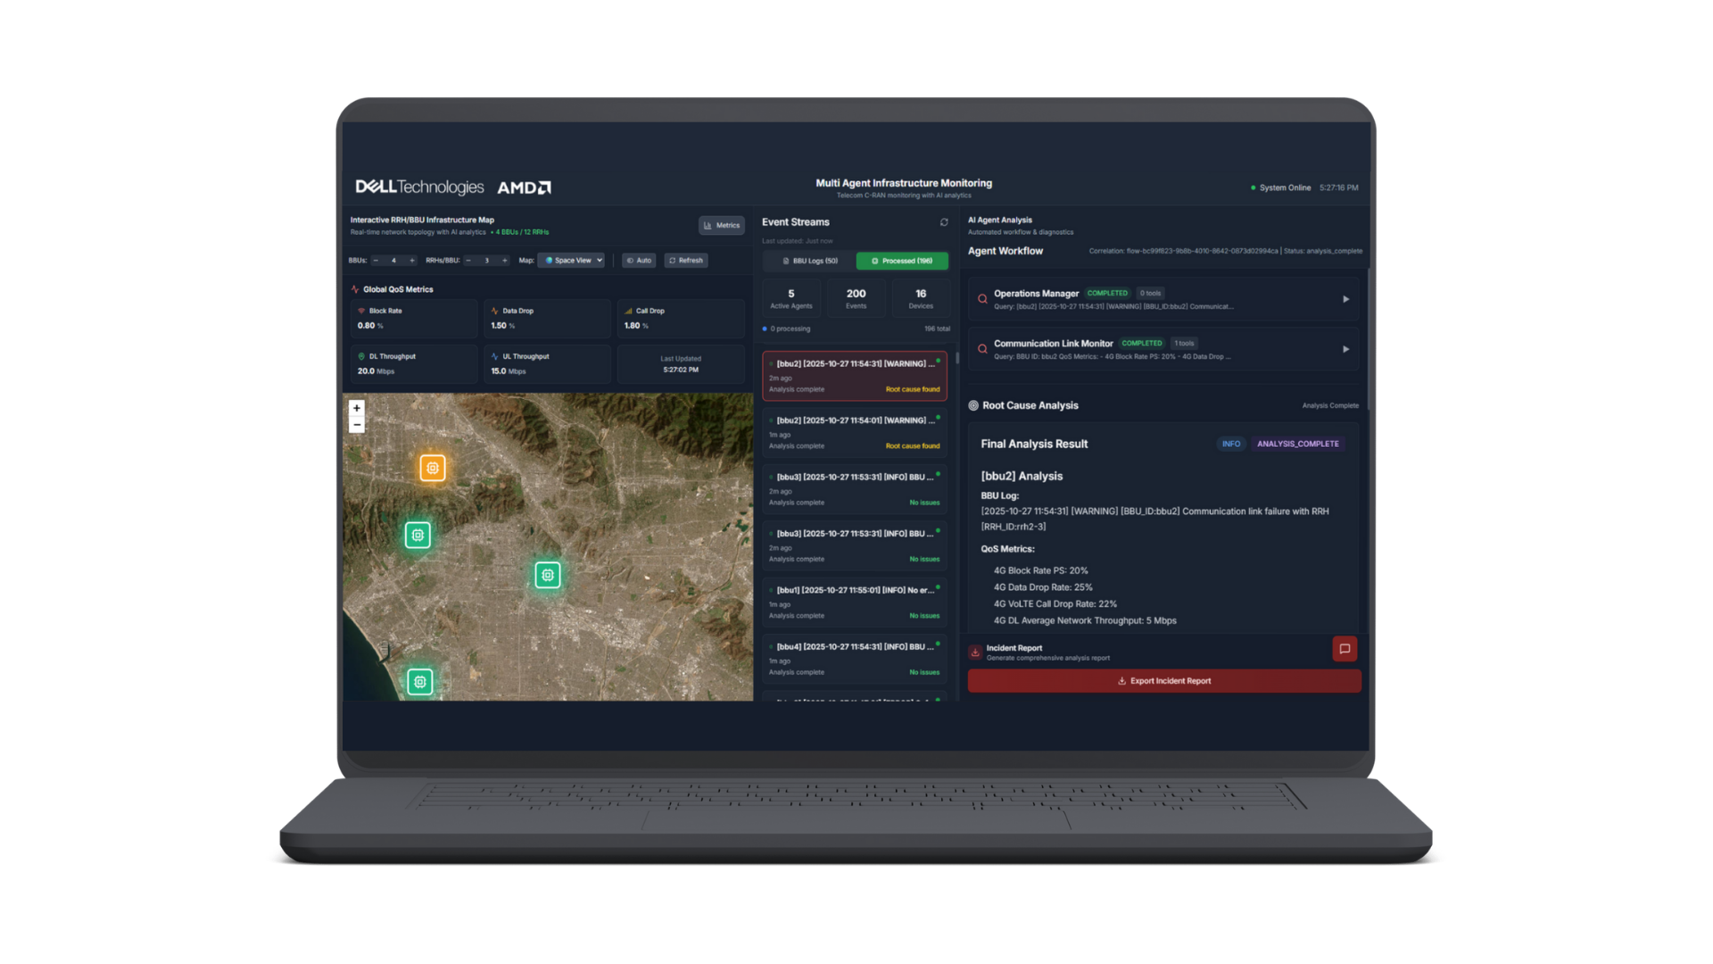The height and width of the screenshot is (964, 1713).
Task: Click the System Online status indicator
Action: click(1281, 187)
